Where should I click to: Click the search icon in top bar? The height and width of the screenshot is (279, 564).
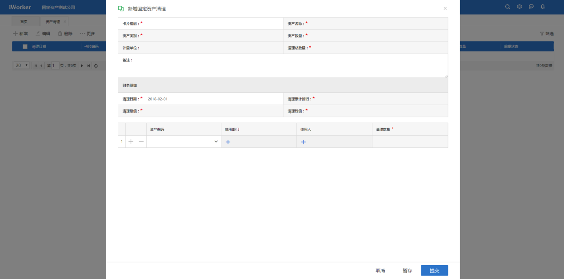508,7
